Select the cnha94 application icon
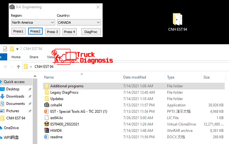Viewport: 229px width, 144px height. tap(47, 105)
